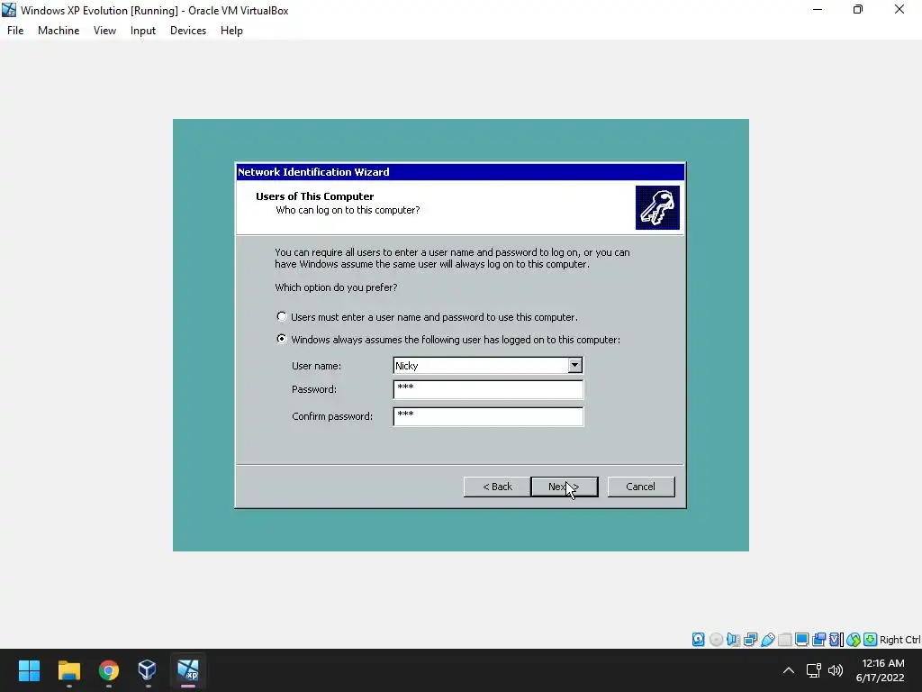Show hidden system tray icons
Viewport: 922px width, 692px height.
[789, 670]
